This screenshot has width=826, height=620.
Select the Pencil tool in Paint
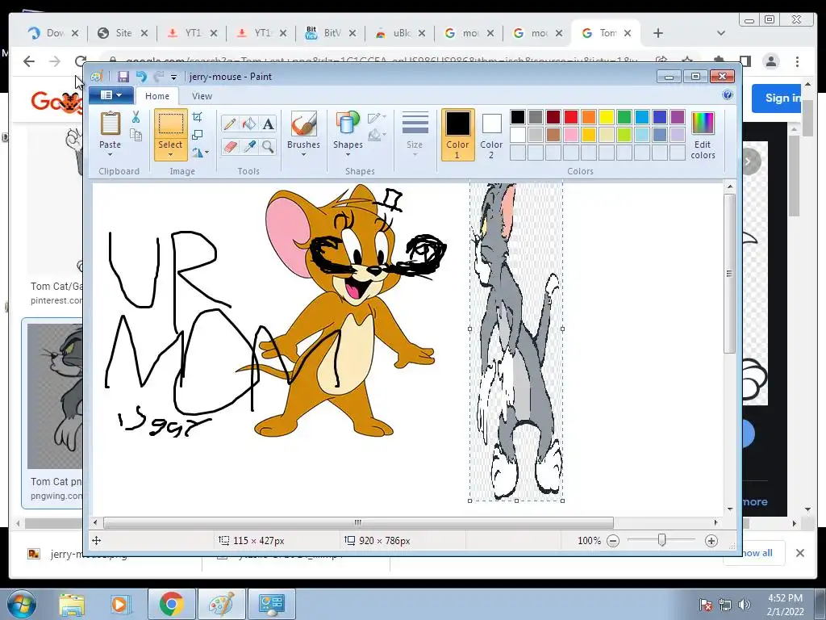click(230, 124)
